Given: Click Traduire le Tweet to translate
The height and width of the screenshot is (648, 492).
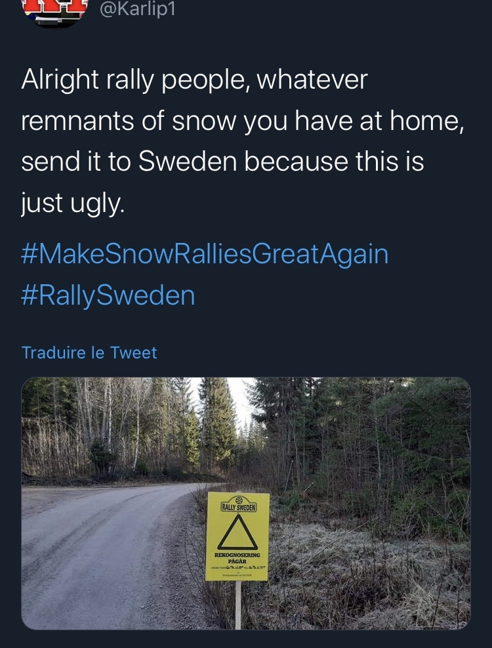Looking at the screenshot, I should tap(89, 353).
